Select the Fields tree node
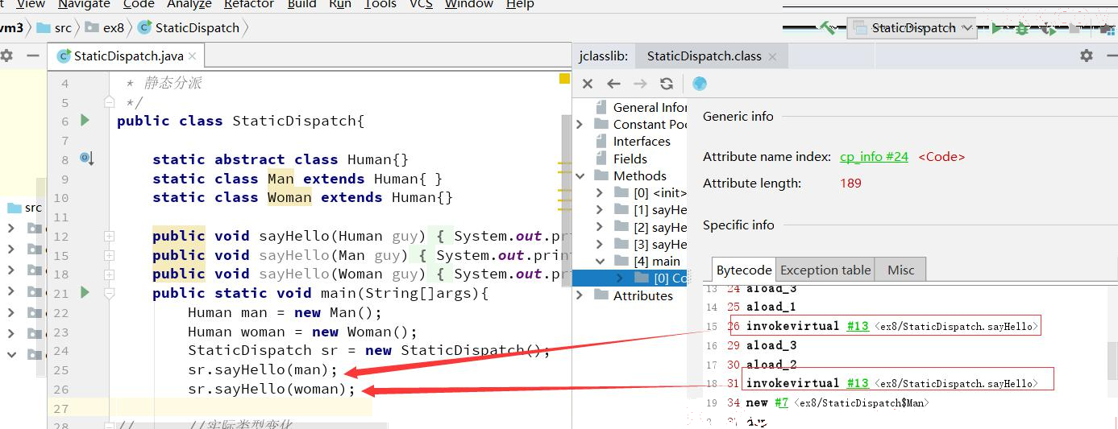 point(621,159)
